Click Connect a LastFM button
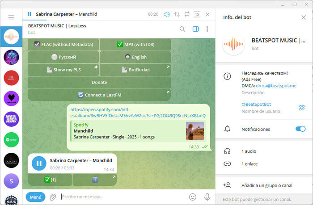This screenshot has width=313, height=205. click(x=99, y=95)
